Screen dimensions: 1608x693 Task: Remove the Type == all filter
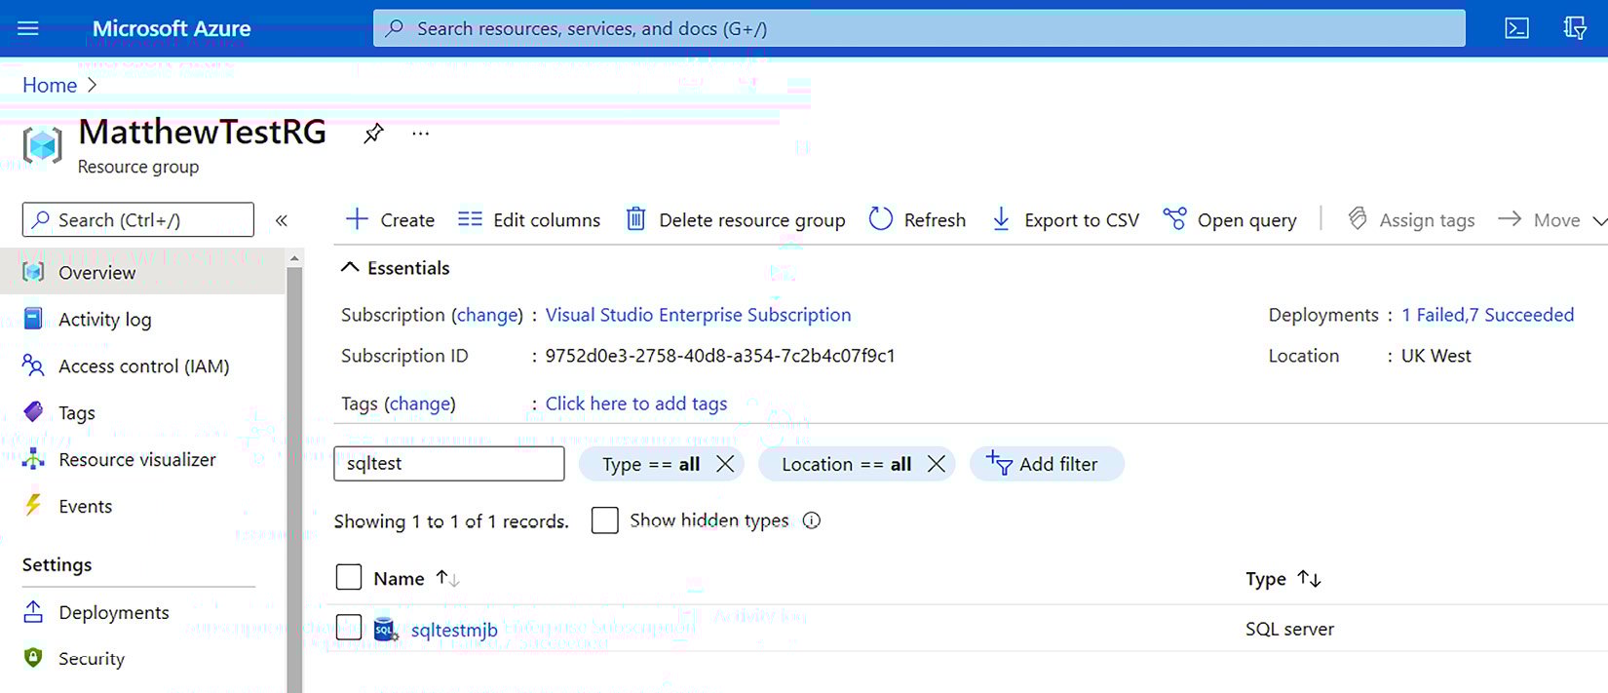click(x=725, y=464)
